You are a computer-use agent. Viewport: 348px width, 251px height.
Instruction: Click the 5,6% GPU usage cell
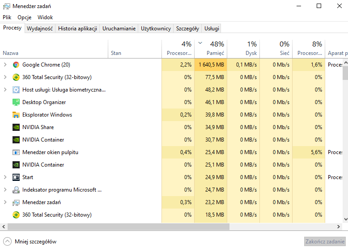pos(309,152)
